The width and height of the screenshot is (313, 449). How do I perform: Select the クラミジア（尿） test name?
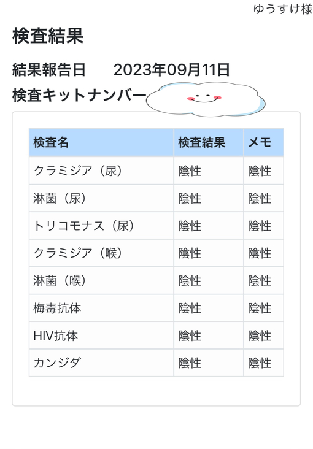[x=78, y=171]
